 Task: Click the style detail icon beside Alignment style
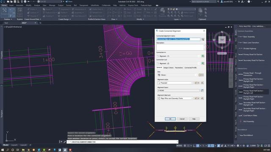pos(202,83)
